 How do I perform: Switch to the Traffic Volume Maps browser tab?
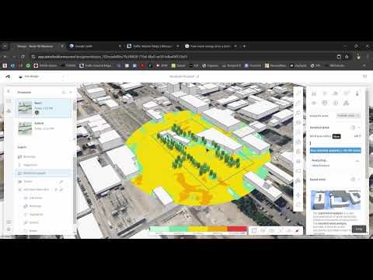tap(153, 46)
